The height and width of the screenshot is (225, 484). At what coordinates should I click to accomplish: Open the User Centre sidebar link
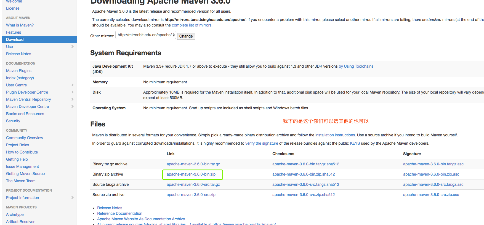(x=16, y=85)
